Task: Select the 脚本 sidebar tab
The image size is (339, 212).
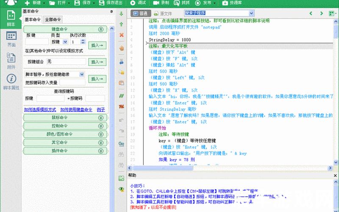Action: point(11,18)
